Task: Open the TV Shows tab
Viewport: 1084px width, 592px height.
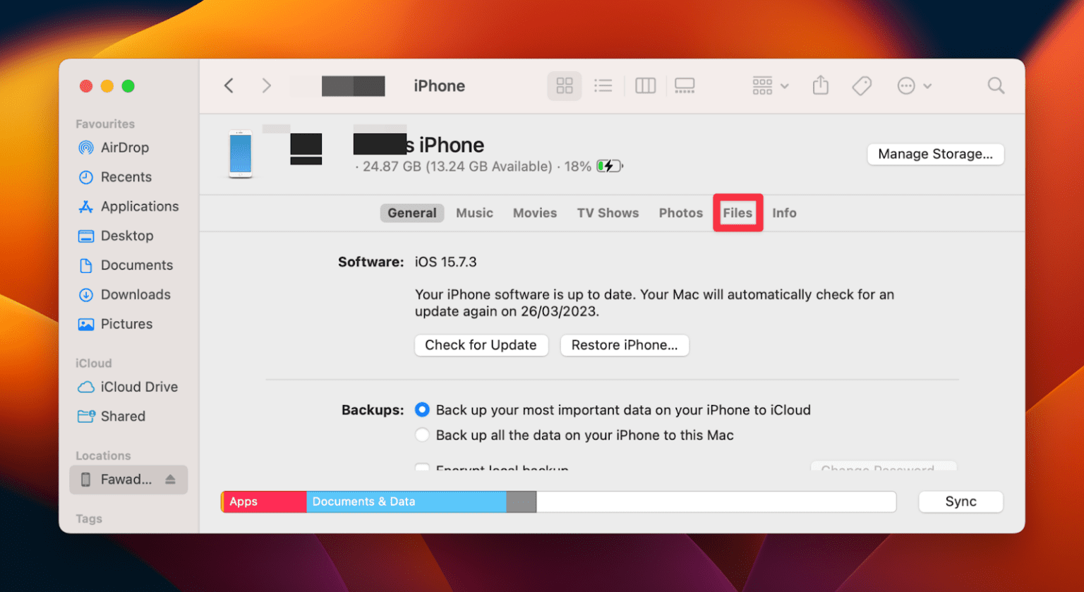Action: click(608, 213)
